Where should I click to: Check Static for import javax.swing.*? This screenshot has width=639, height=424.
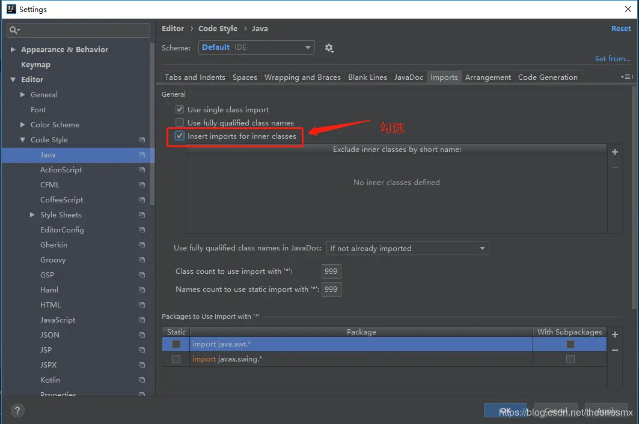176,359
